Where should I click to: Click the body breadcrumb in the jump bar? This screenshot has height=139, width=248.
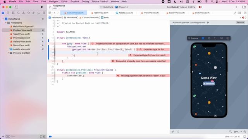pos(105,17)
